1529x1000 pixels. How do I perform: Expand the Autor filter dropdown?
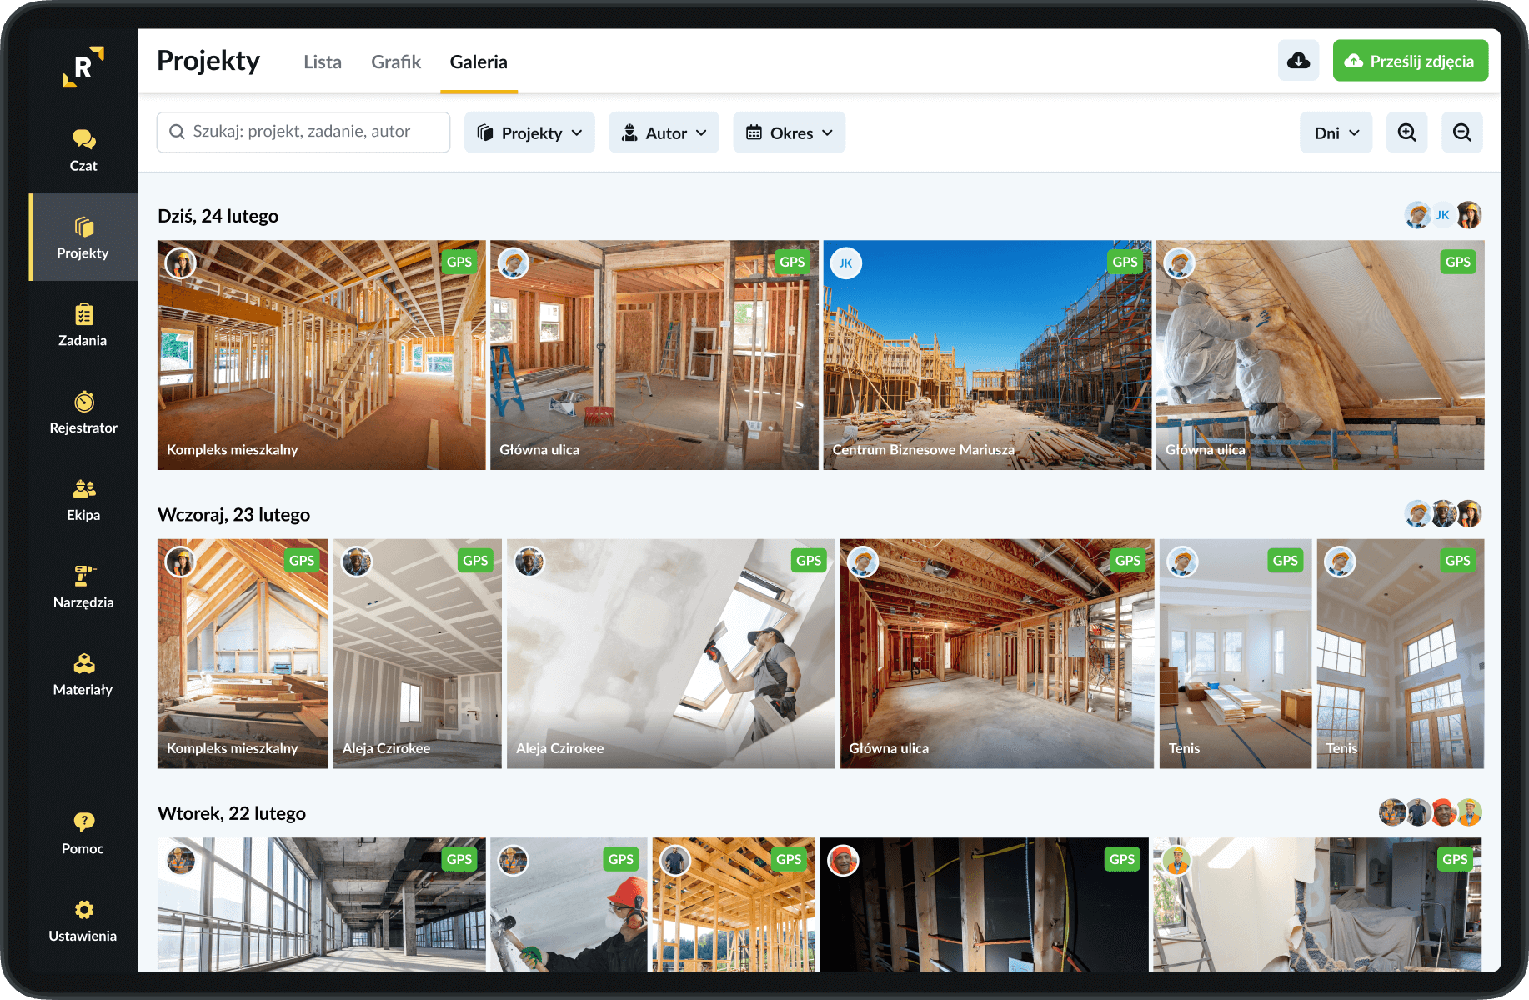point(664,132)
